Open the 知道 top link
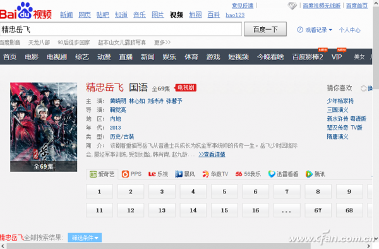Viewport: 379px width, 249px height. pyautogui.click(x=121, y=15)
